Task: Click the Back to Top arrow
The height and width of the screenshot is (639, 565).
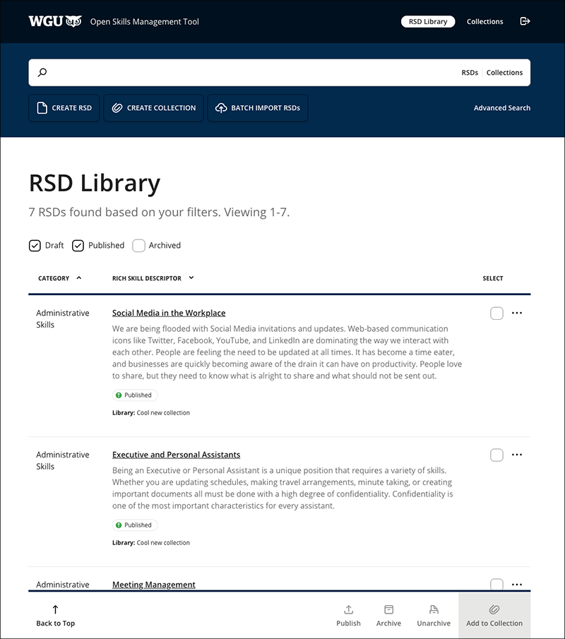Action: click(55, 610)
